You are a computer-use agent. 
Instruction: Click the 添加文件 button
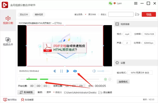(x=24, y=15)
